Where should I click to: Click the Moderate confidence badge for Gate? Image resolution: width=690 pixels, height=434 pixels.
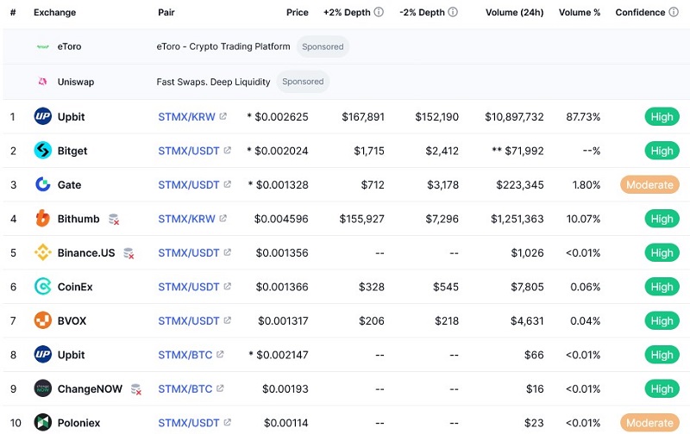pos(649,184)
